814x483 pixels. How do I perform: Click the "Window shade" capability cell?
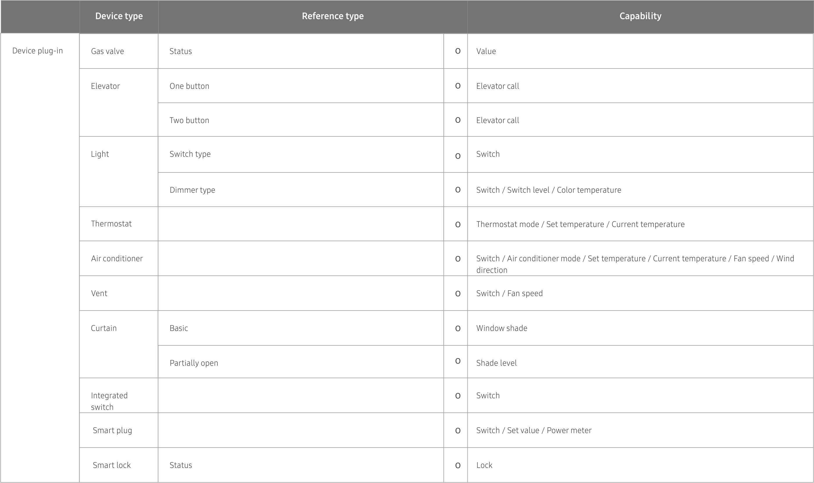502,328
